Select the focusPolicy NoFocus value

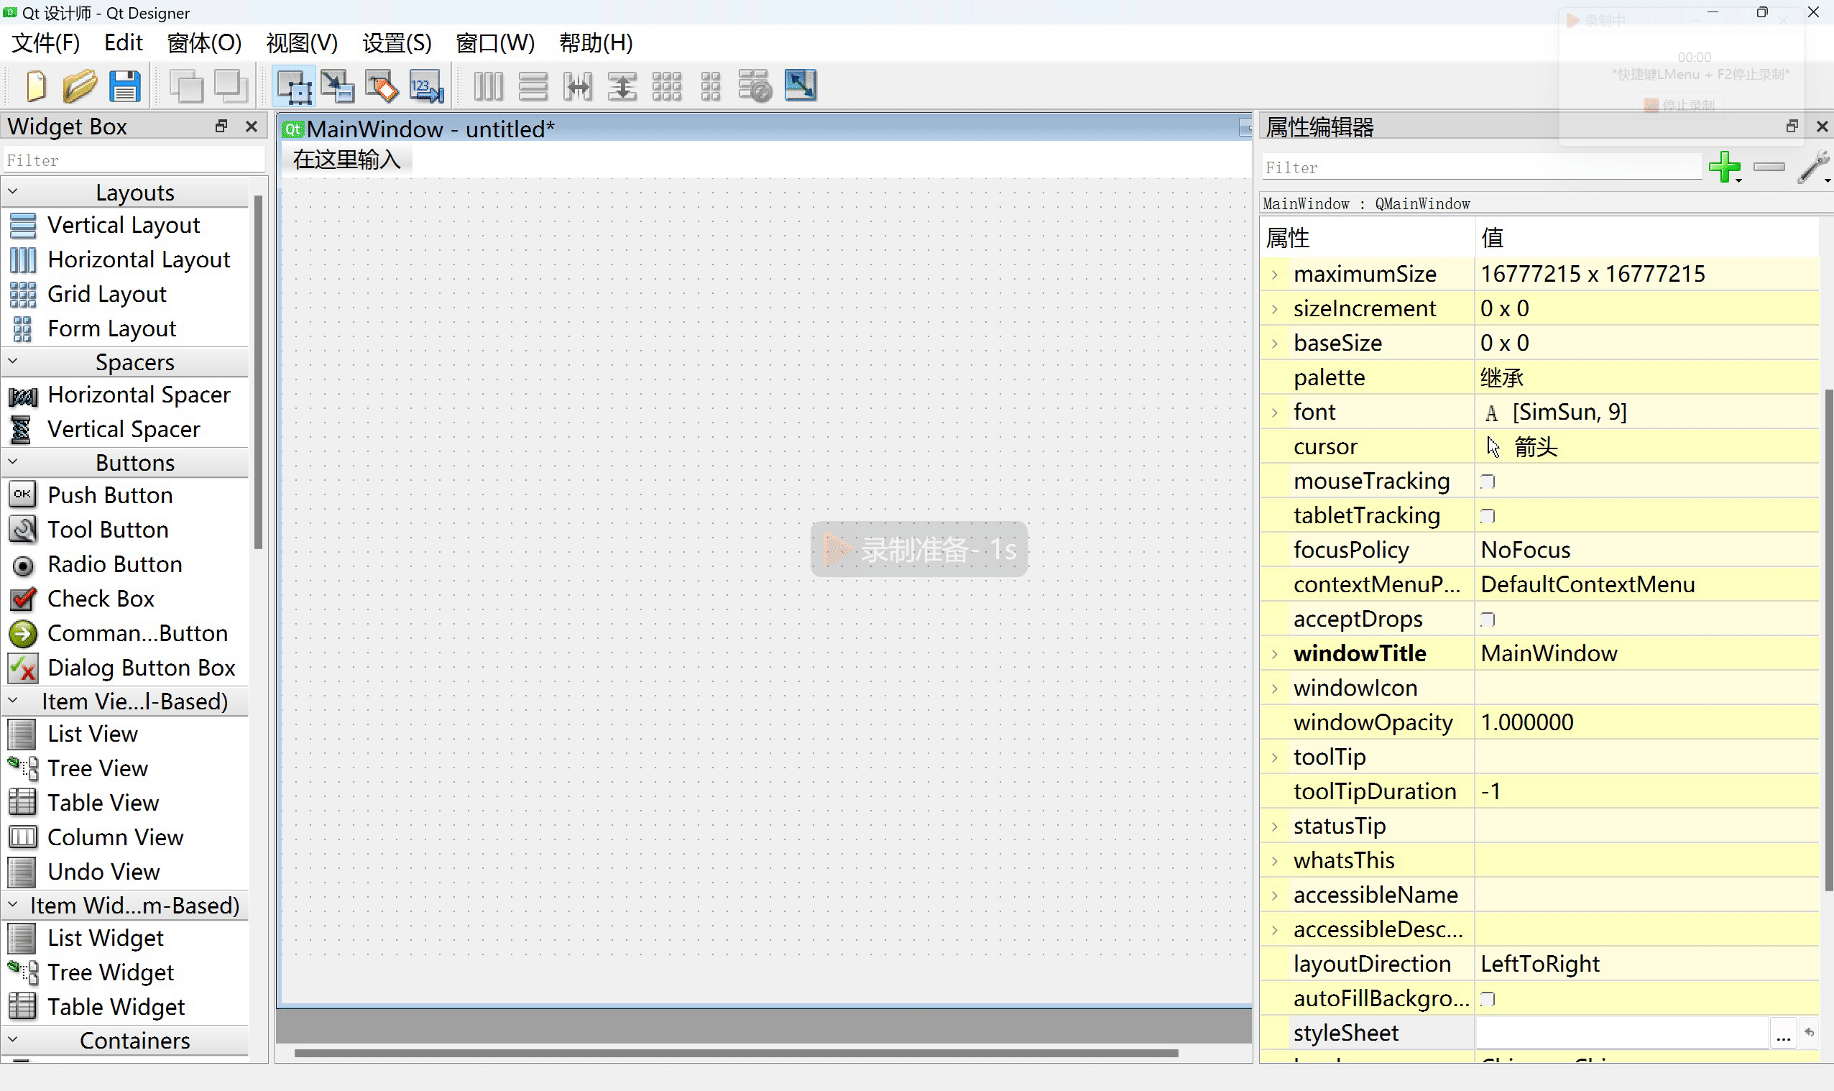coord(1646,551)
